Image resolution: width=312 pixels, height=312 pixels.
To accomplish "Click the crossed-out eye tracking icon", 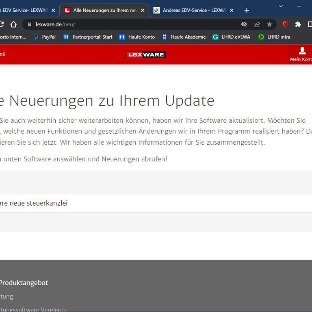I will pos(244,24).
